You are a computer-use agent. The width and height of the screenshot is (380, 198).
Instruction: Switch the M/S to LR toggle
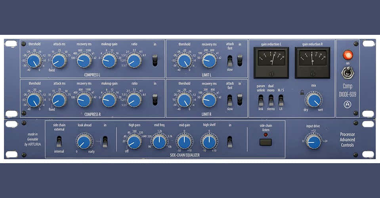(x=281, y=100)
